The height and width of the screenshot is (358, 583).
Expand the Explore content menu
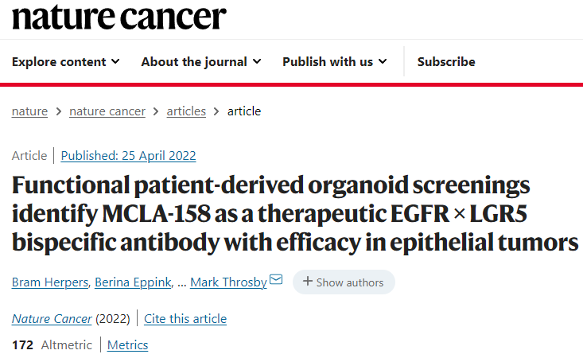[x=66, y=62]
